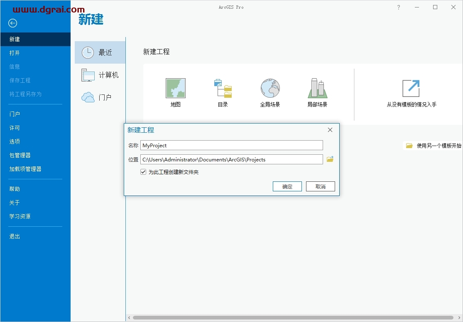463x322 pixels.
Task: Select the Catalog template icon
Action: (223, 88)
